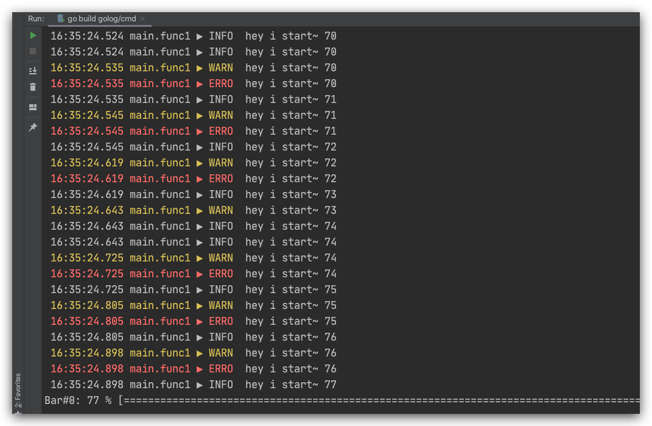Click the INFO line ending in start~ 77
Screen dimensions: 652x426
click(x=194, y=385)
